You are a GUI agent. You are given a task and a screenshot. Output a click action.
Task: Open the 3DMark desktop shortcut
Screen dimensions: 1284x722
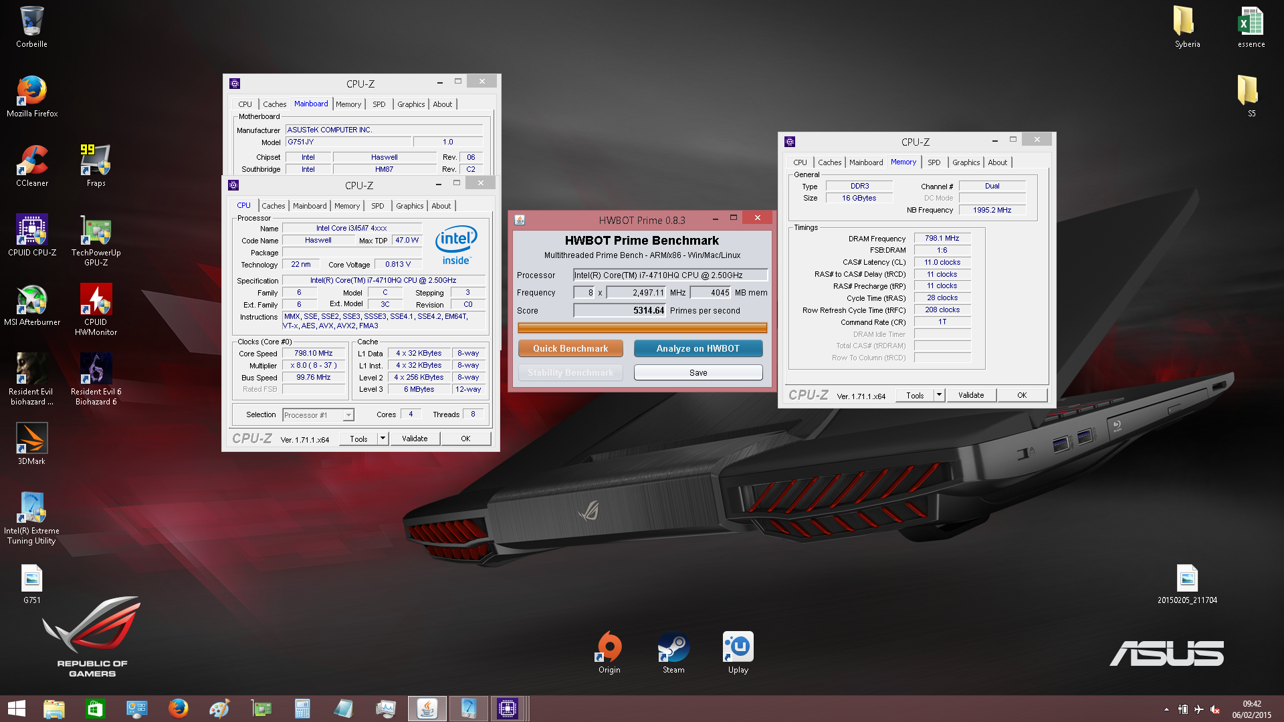(31, 444)
